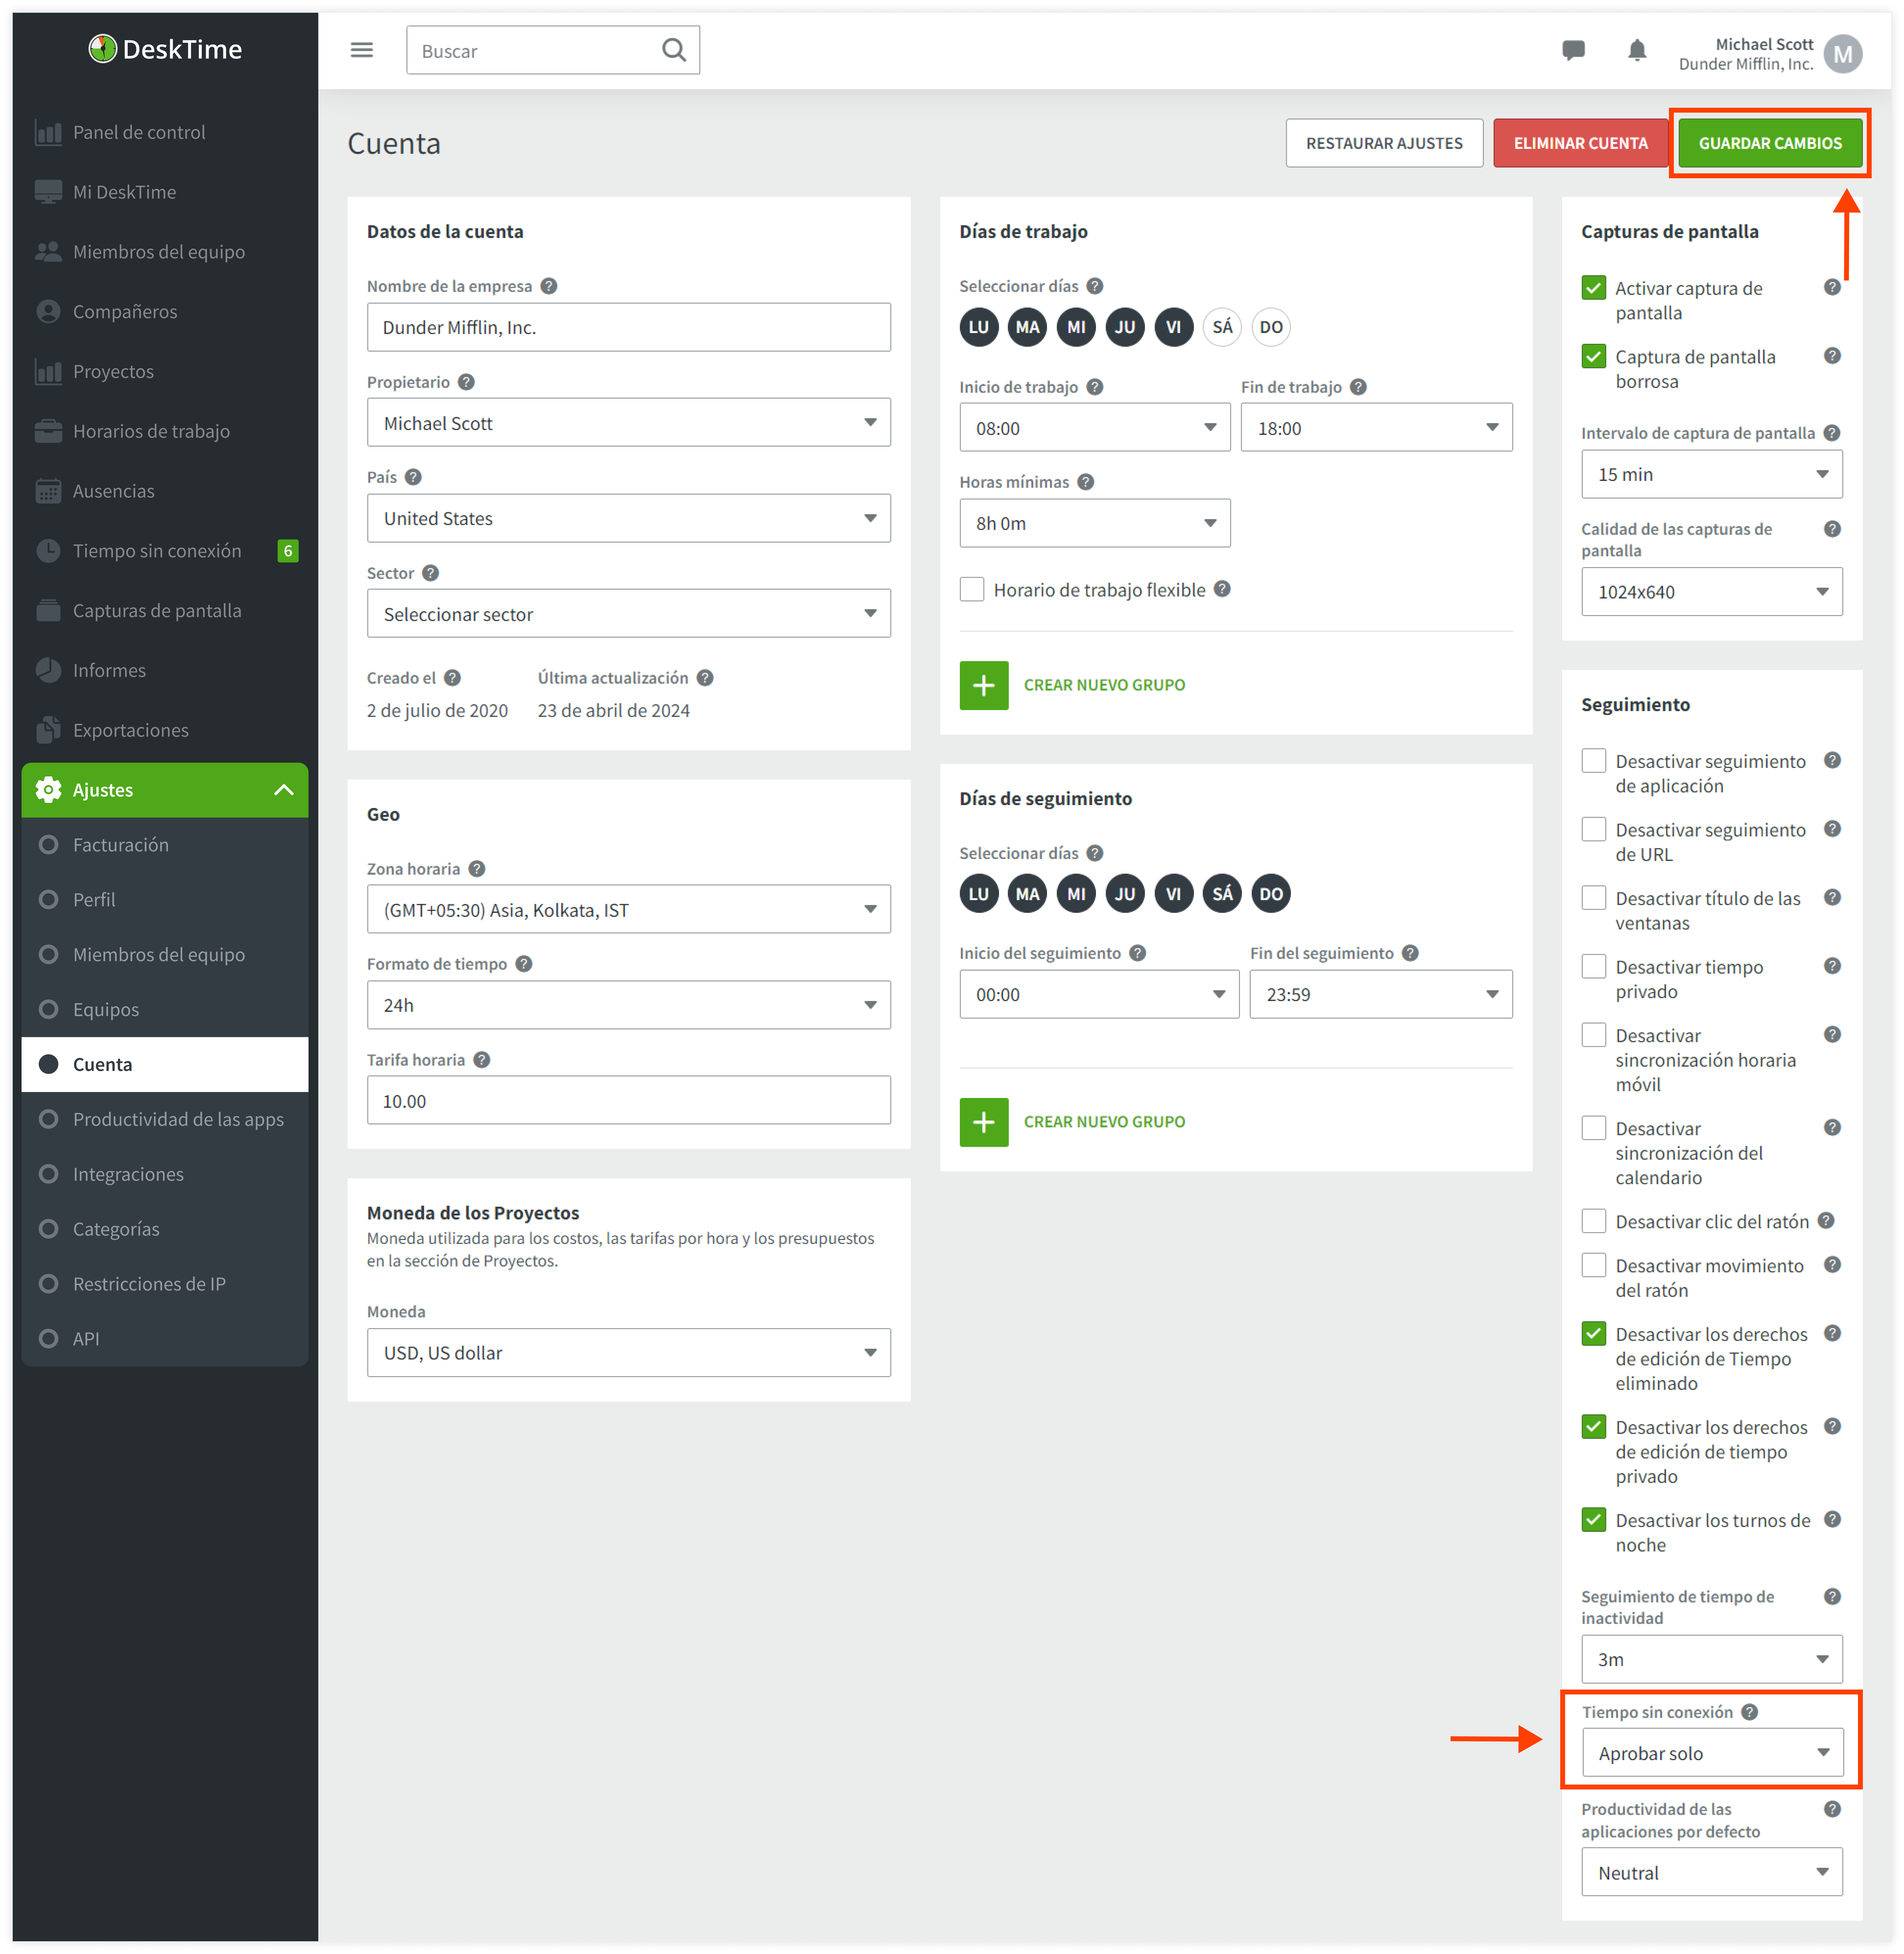Click help icon next to Última actualización
Image resolution: width=1904 pixels, height=1954 pixels.
coord(705,678)
